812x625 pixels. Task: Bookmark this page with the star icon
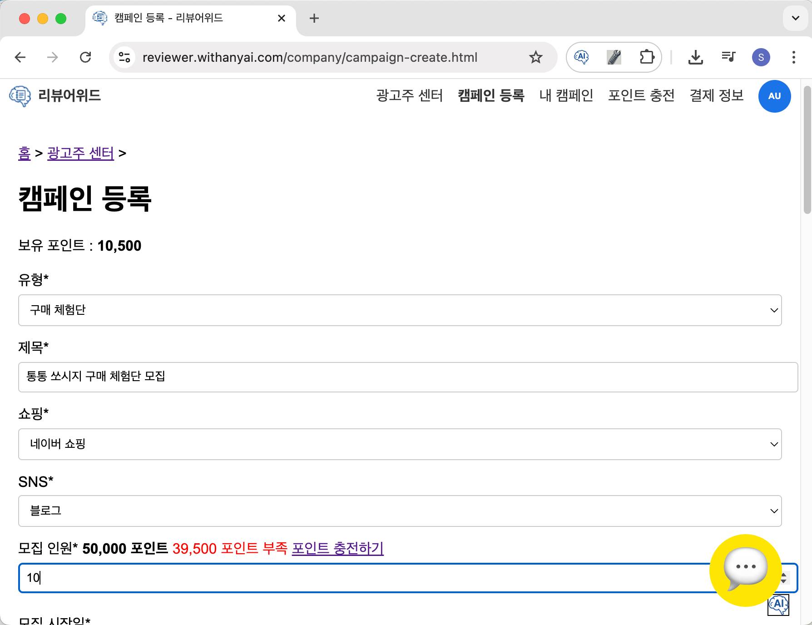tap(535, 57)
